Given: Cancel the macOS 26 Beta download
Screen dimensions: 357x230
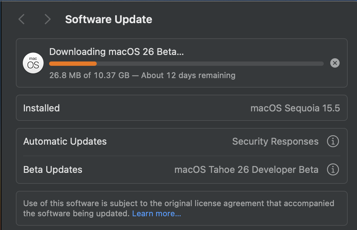Looking at the screenshot, I should point(335,63).
